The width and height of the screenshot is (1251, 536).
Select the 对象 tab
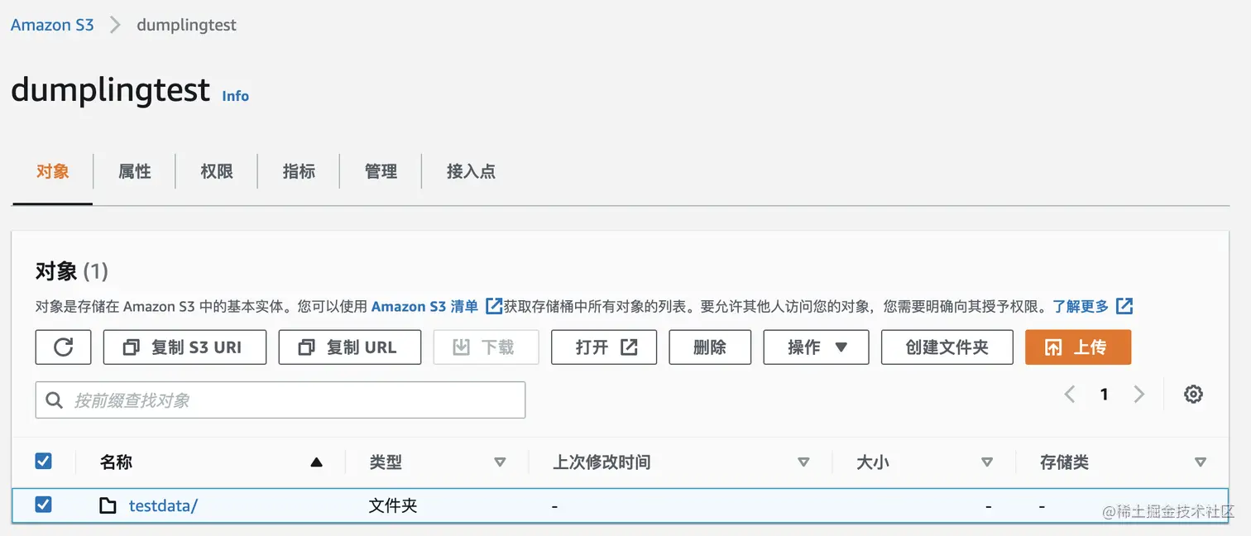pyautogui.click(x=52, y=172)
